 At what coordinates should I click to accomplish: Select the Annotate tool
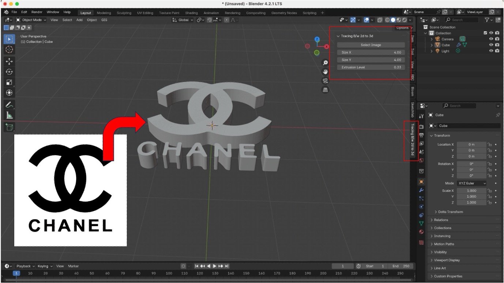[x=10, y=105]
